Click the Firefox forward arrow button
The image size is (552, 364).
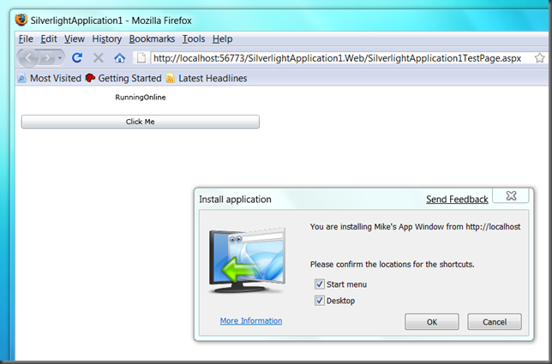click(47, 57)
